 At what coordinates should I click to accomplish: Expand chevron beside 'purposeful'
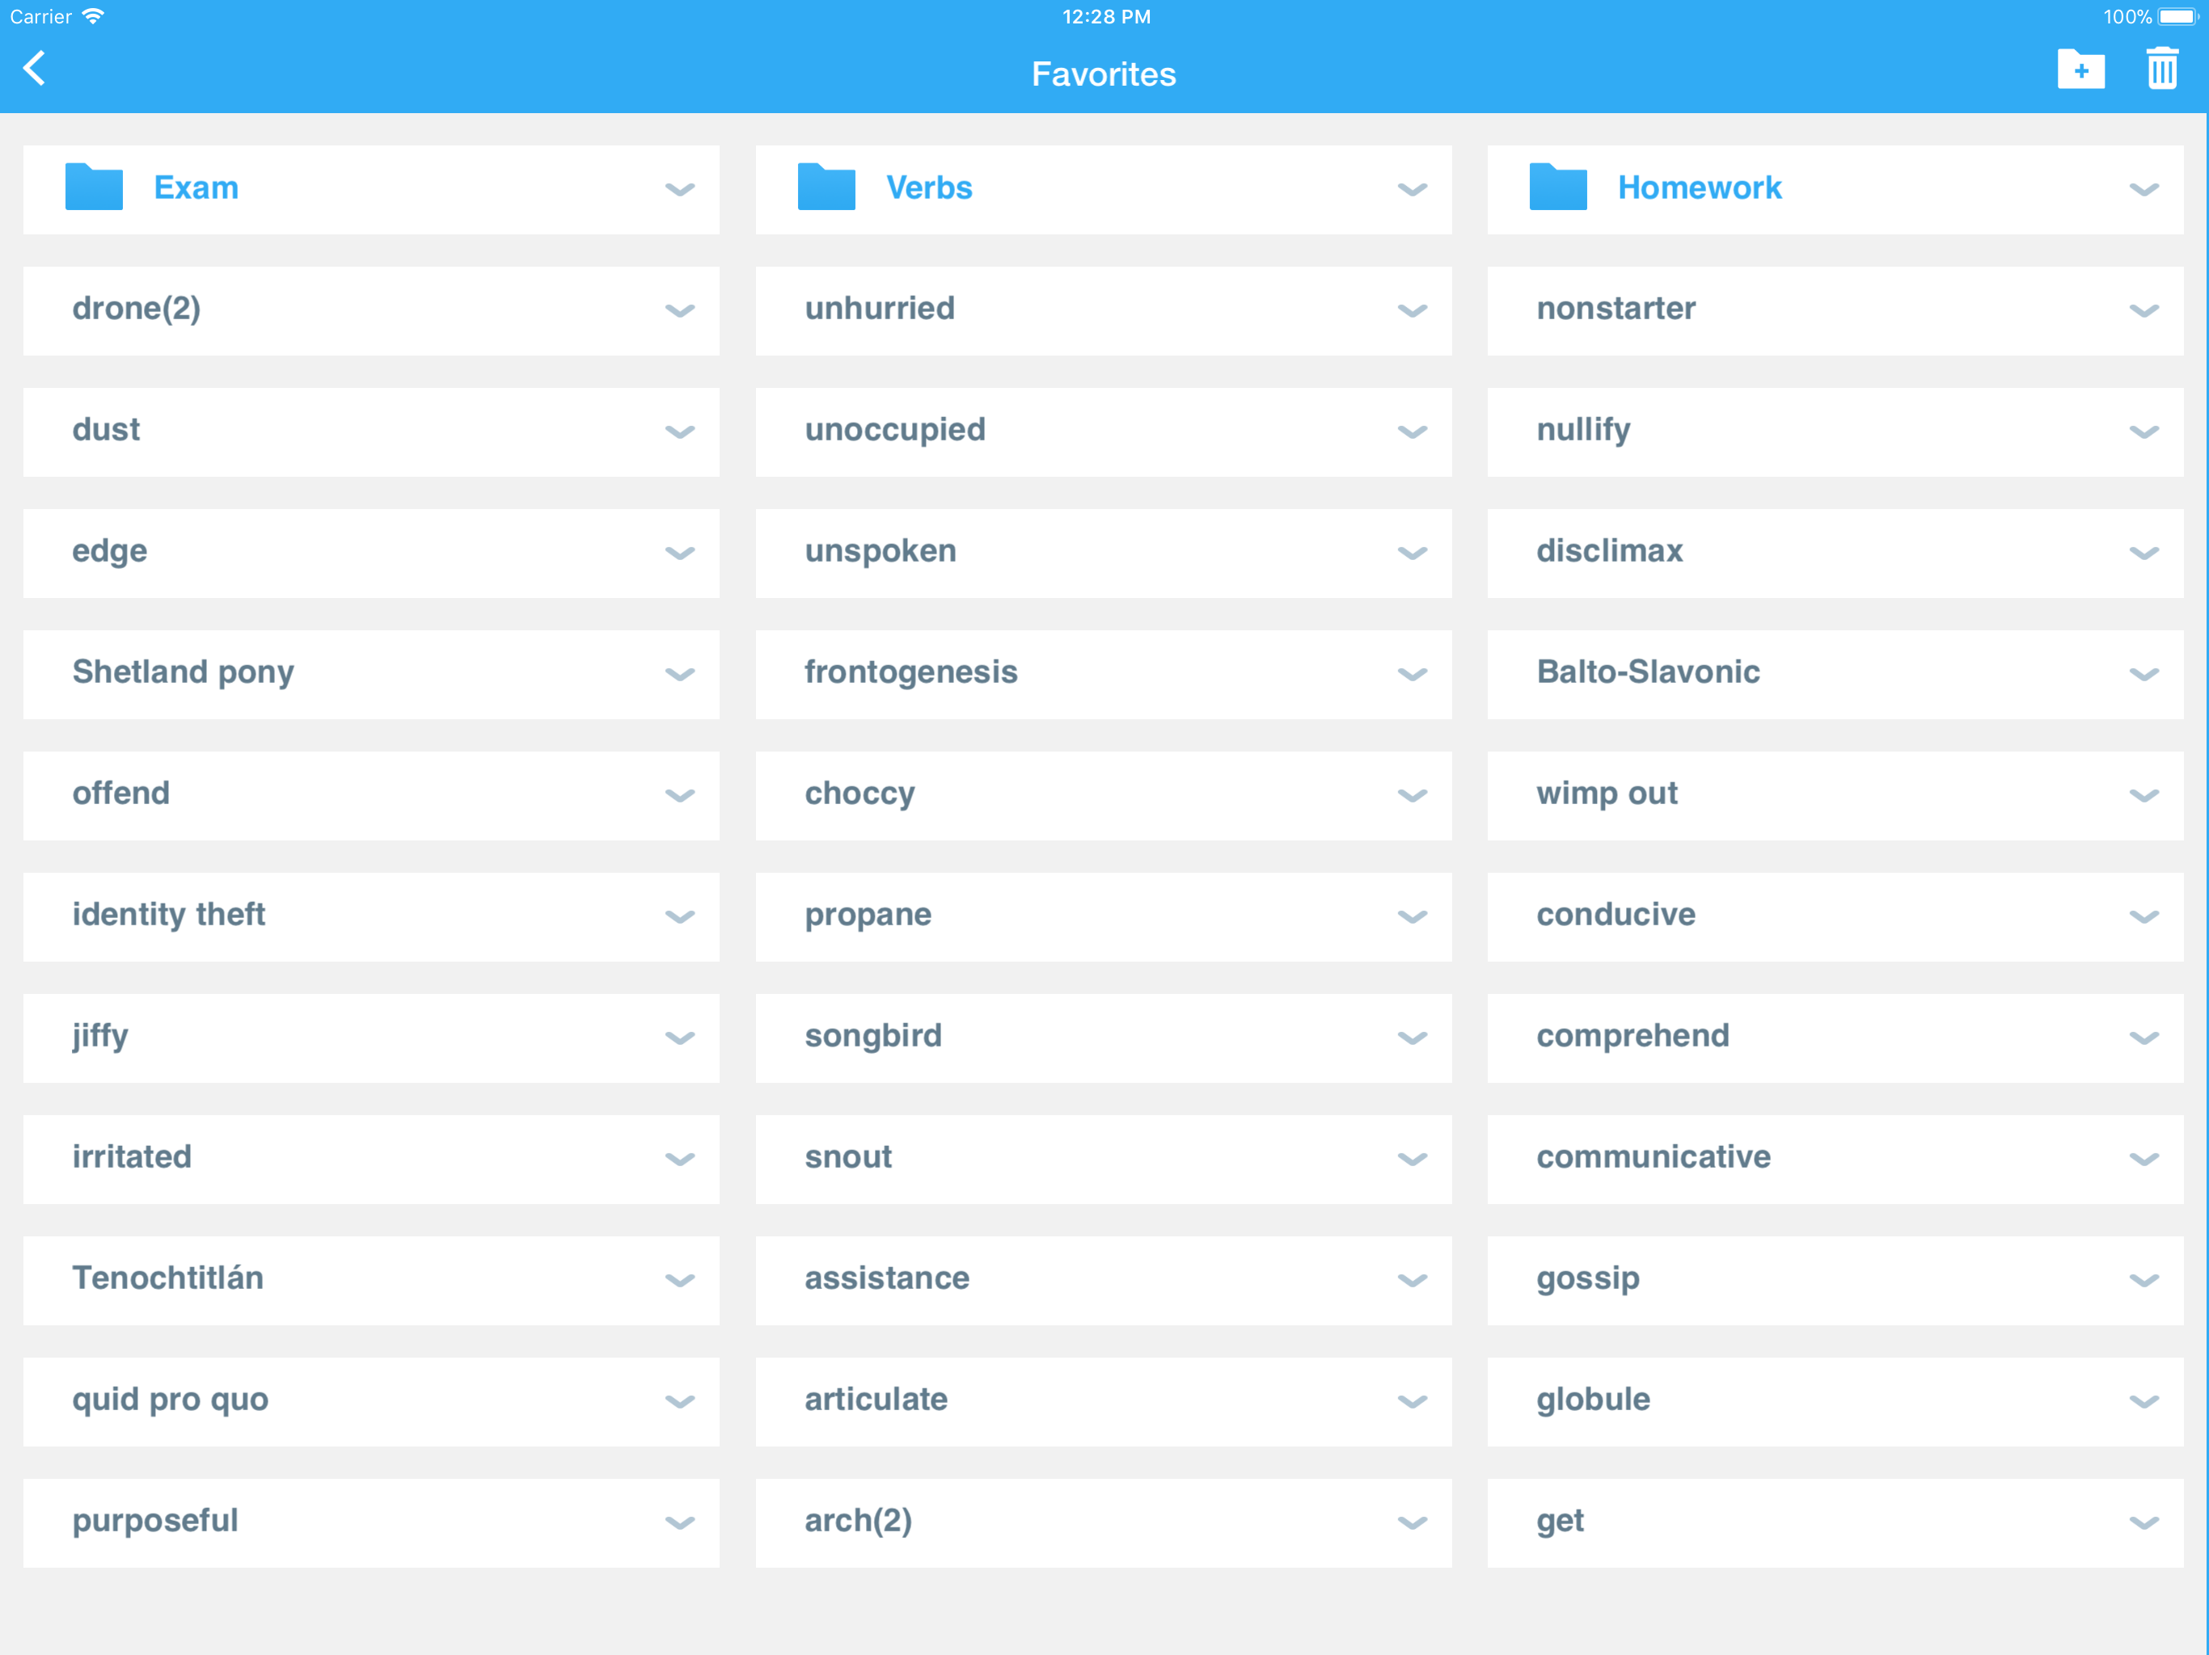click(x=679, y=1523)
